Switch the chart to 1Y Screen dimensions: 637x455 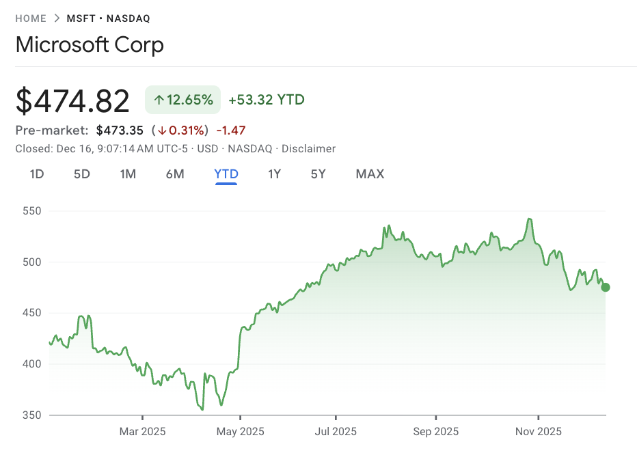pos(274,174)
